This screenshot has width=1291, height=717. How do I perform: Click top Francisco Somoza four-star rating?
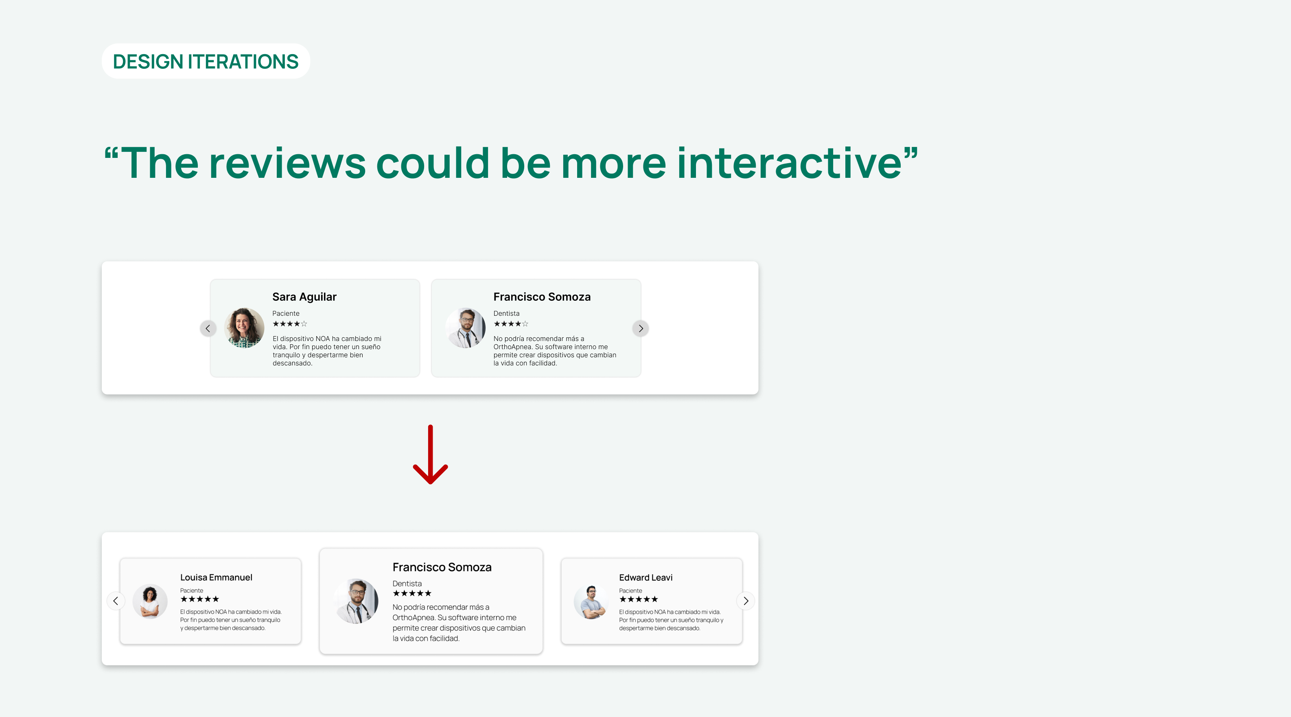511,324
